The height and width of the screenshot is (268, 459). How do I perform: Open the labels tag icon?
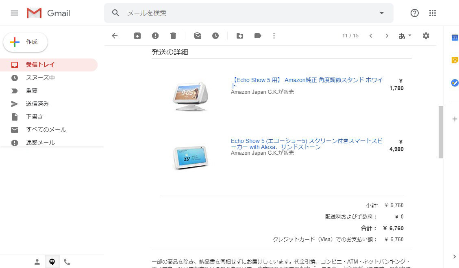tap(258, 36)
